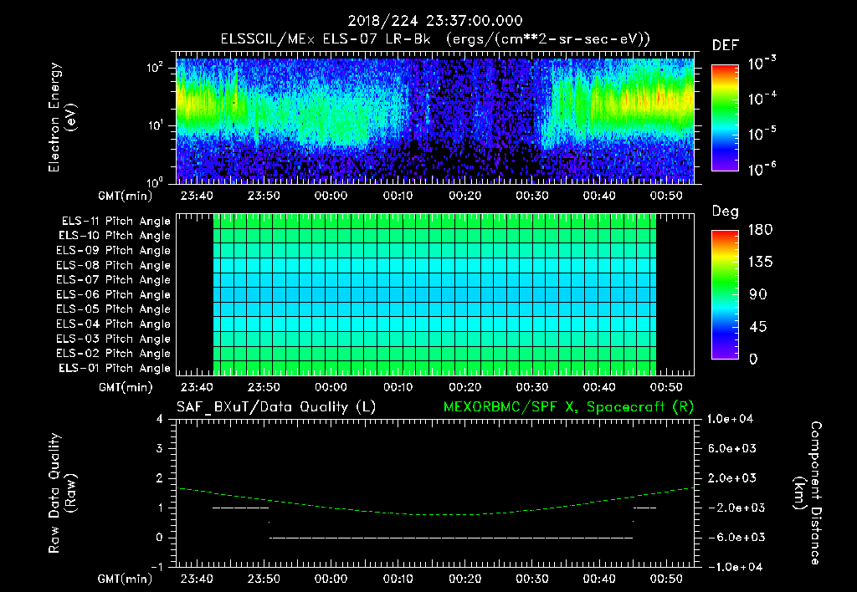Click the green dashed spacecraft X curve
Screen dimensions: 857x592
point(435,514)
